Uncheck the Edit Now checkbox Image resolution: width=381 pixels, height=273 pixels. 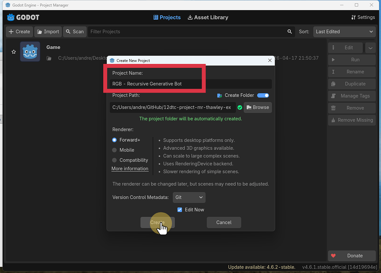click(180, 210)
